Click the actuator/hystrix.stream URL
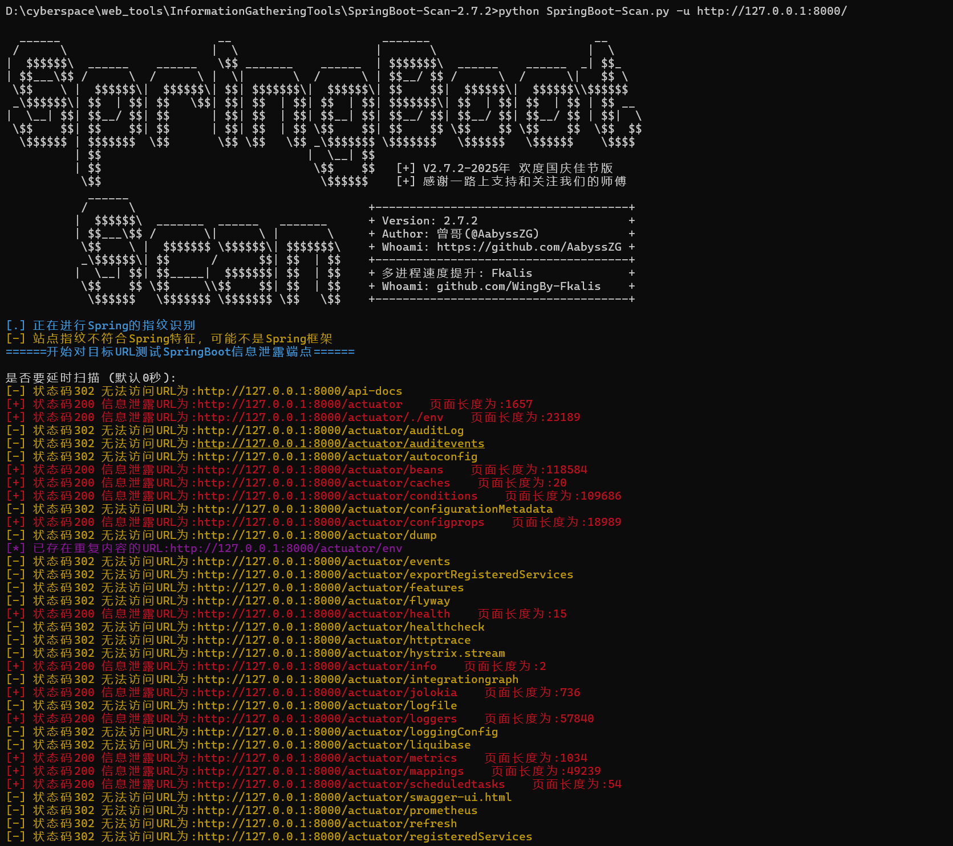 (351, 653)
